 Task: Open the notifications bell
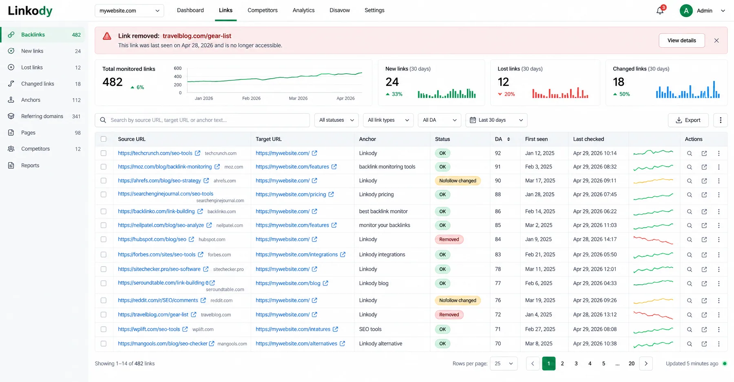660,11
